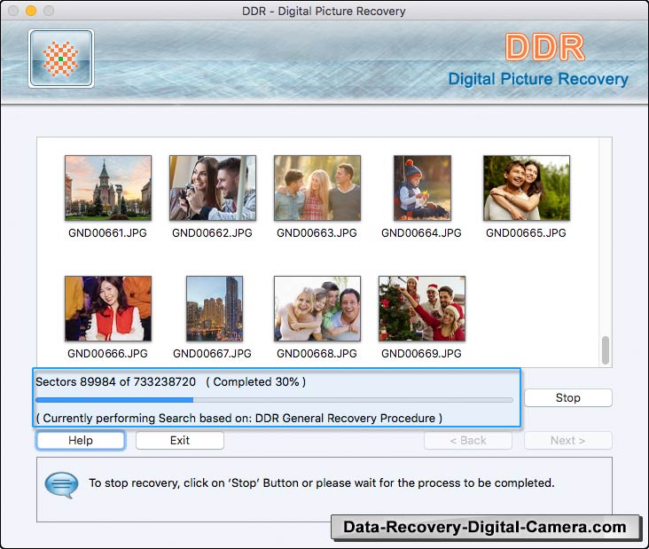The height and width of the screenshot is (549, 649).
Task: Click the yellow minimize window button
Action: click(x=31, y=11)
